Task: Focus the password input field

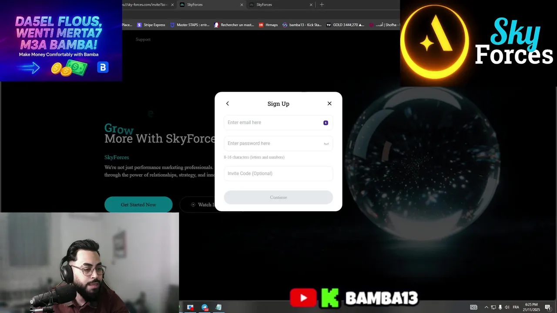Action: 278,143
